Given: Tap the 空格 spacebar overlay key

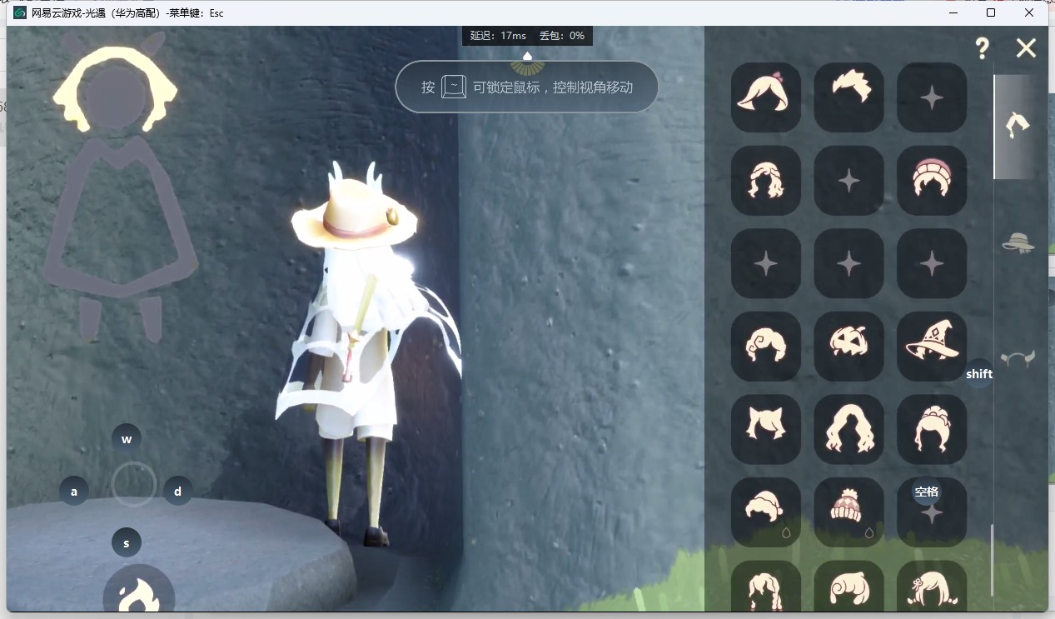Looking at the screenshot, I should point(927,492).
